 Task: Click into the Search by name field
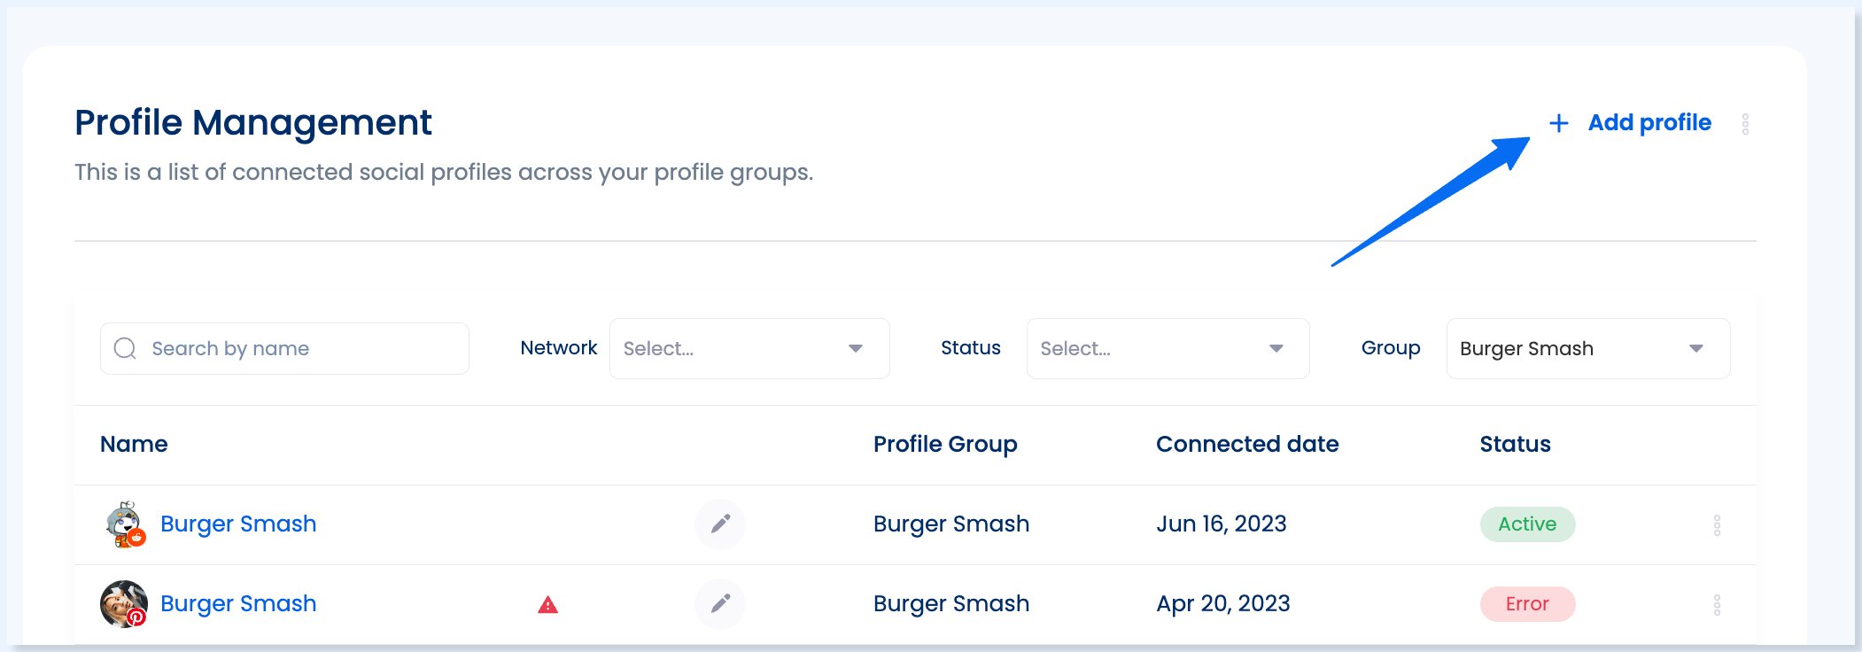[284, 348]
